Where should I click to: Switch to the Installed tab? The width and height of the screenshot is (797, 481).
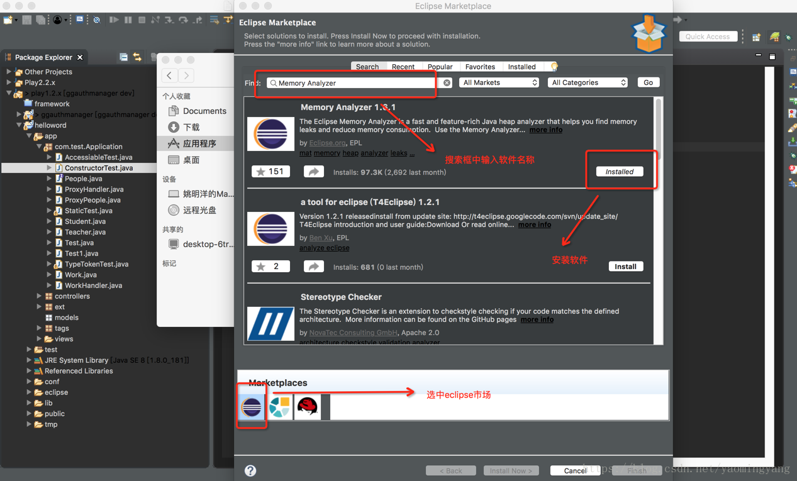[x=522, y=66]
